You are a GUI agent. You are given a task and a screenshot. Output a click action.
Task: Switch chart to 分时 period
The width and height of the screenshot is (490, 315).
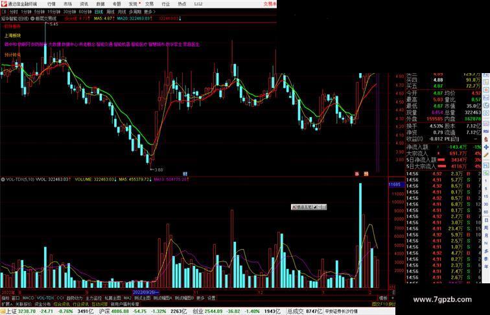coord(14,12)
